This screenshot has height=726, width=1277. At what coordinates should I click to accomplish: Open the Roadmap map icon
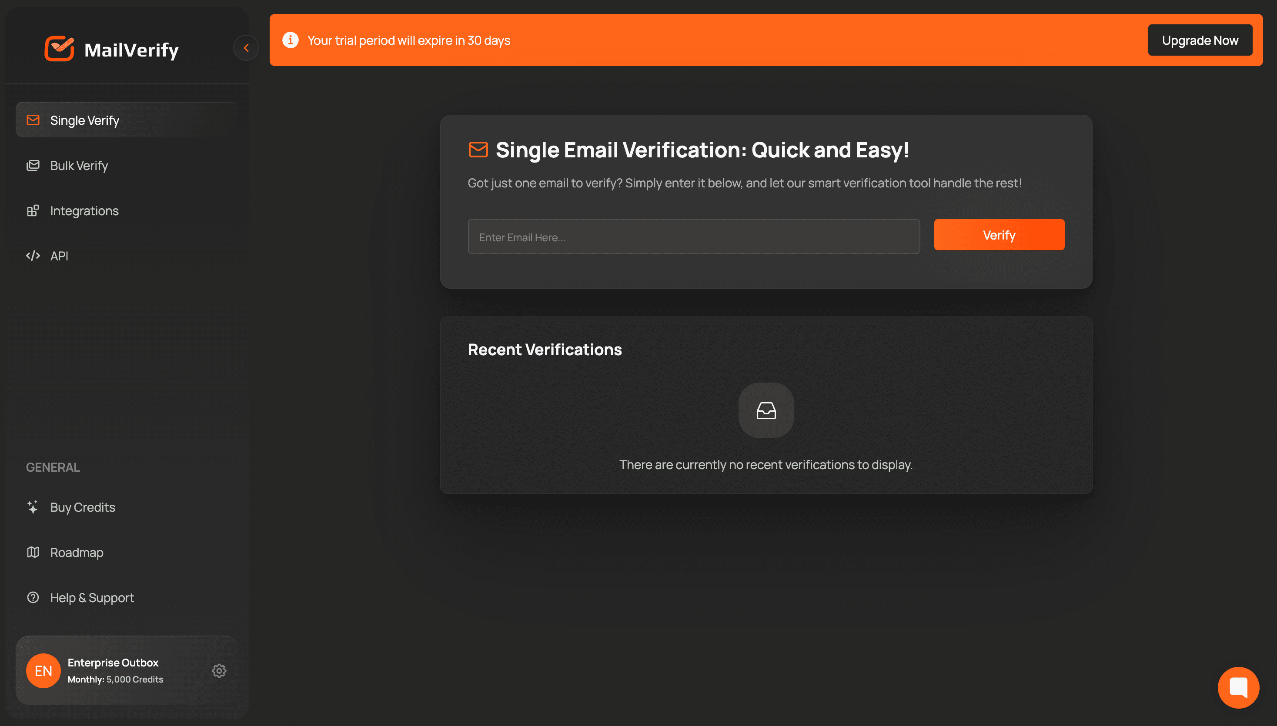33,552
